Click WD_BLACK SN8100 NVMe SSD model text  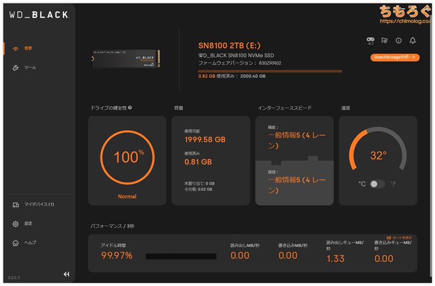pyautogui.click(x=236, y=55)
